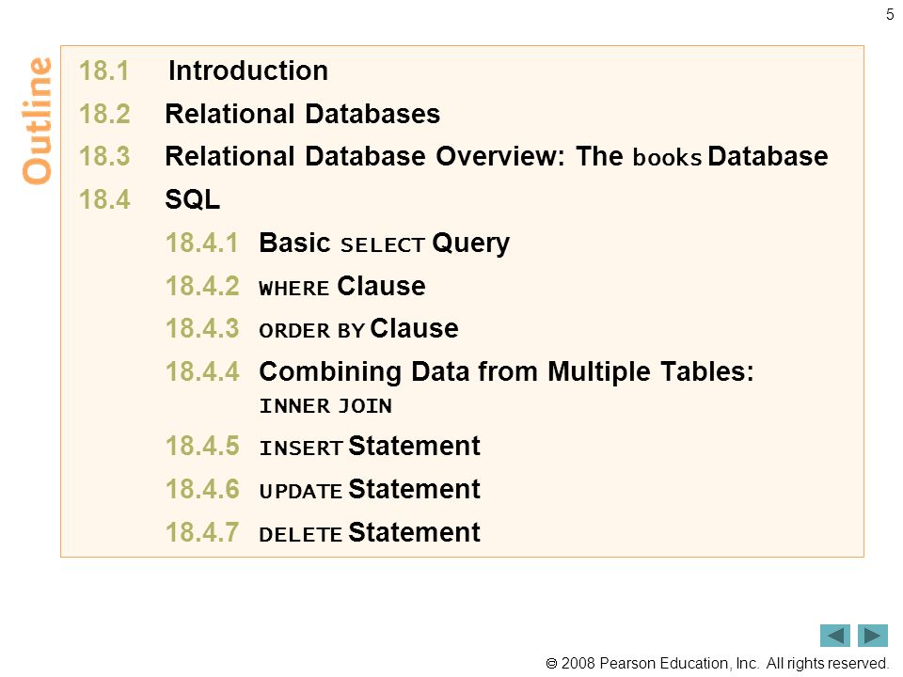Select 18.4.3 ORDER BY Clause

coord(311,328)
